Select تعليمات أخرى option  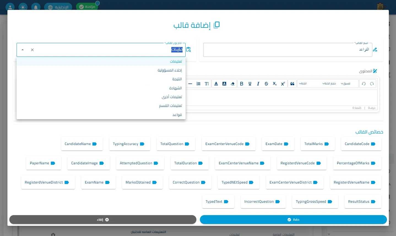(x=101, y=97)
